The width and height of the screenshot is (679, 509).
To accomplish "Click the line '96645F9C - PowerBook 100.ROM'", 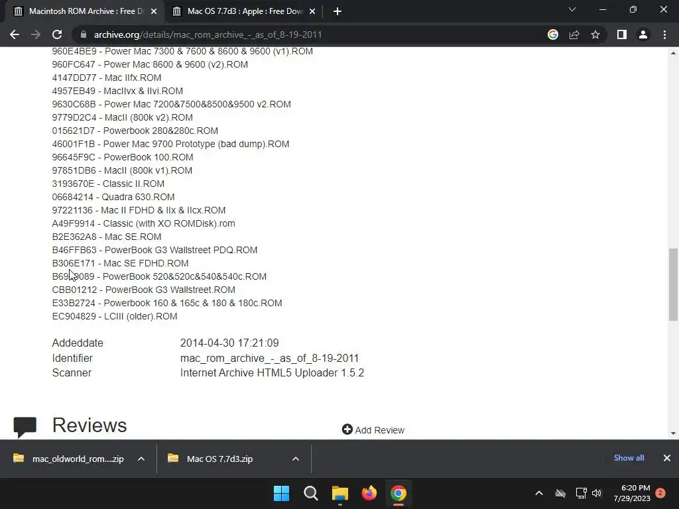I will pos(123,158).
